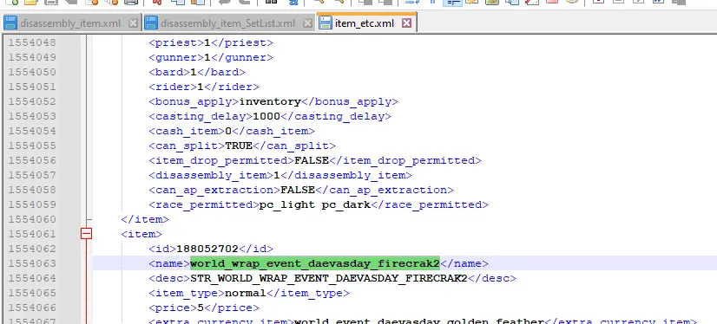
Task: Click the priest tag line
Action: coord(210,43)
